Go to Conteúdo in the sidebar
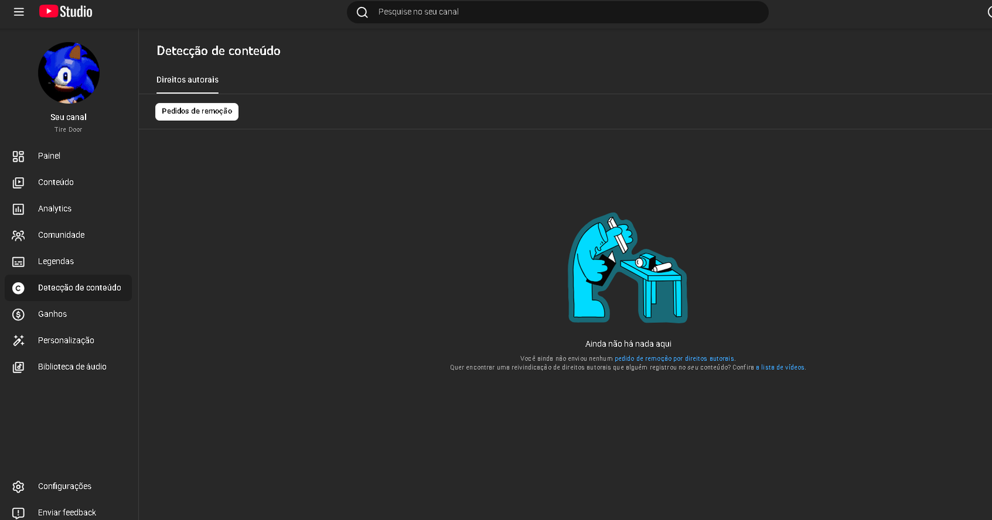Viewport: 992px width, 520px height. [x=68, y=182]
